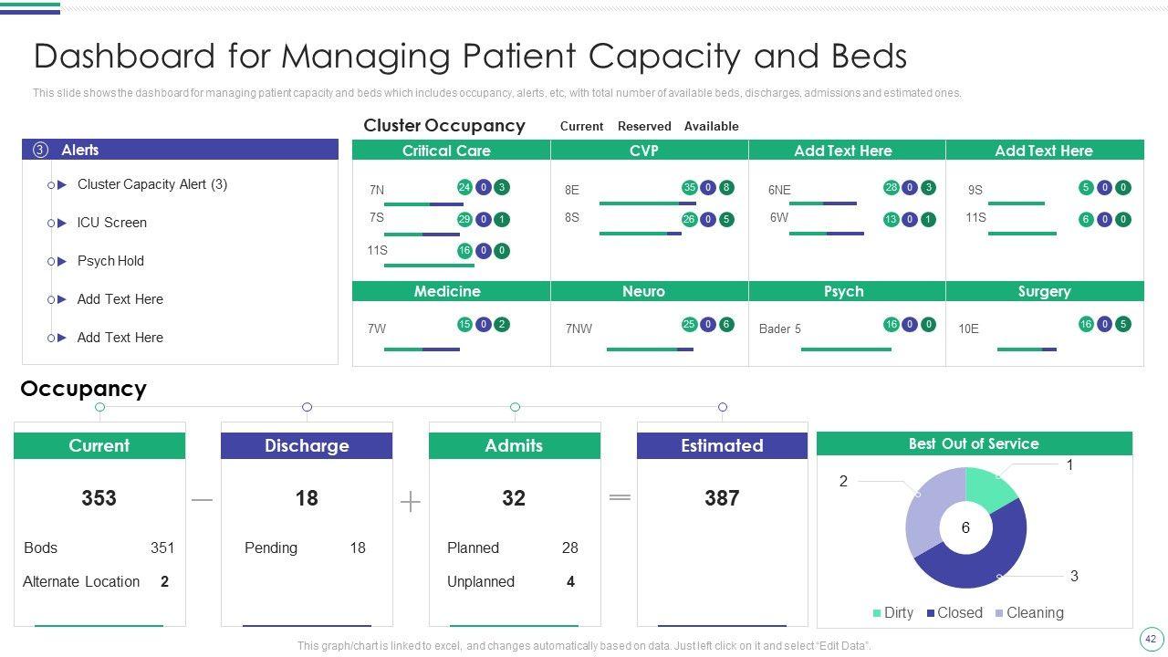Click the 16 current badge for Bader 5
The image size is (1168, 657).
pyautogui.click(x=892, y=325)
